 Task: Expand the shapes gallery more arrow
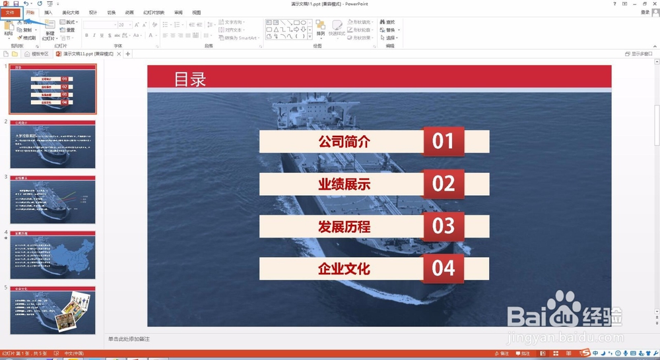coord(310,37)
